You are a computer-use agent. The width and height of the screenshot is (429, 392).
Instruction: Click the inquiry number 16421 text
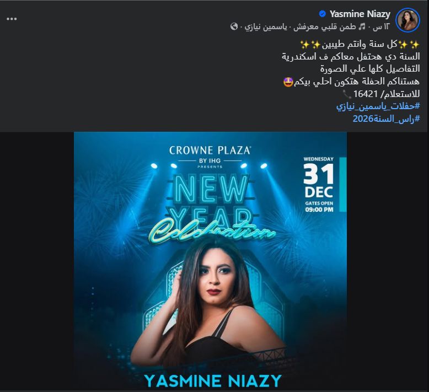pyautogui.click(x=366, y=94)
